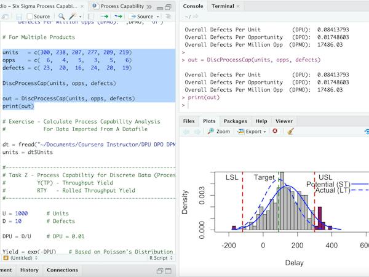
Task: Expand the code tools wand dropdown arrow
Action: point(80,17)
